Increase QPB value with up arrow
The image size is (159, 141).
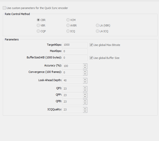pyautogui.click(x=85, y=101)
